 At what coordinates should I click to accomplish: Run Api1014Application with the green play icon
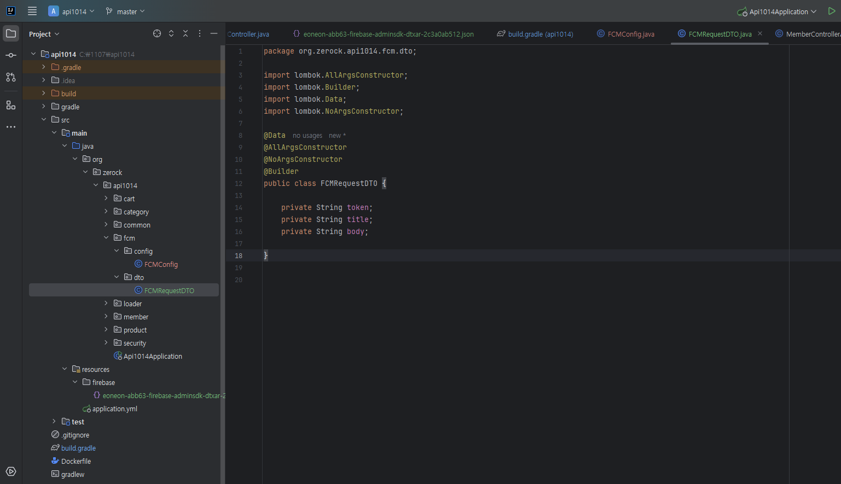pyautogui.click(x=832, y=11)
